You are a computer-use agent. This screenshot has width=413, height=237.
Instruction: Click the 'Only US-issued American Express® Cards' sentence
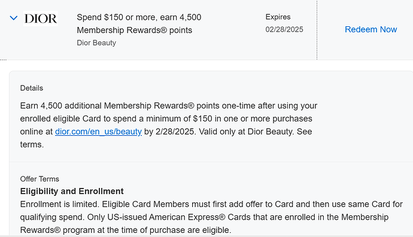238,217
